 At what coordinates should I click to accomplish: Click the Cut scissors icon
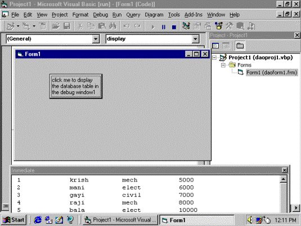tap(80, 26)
